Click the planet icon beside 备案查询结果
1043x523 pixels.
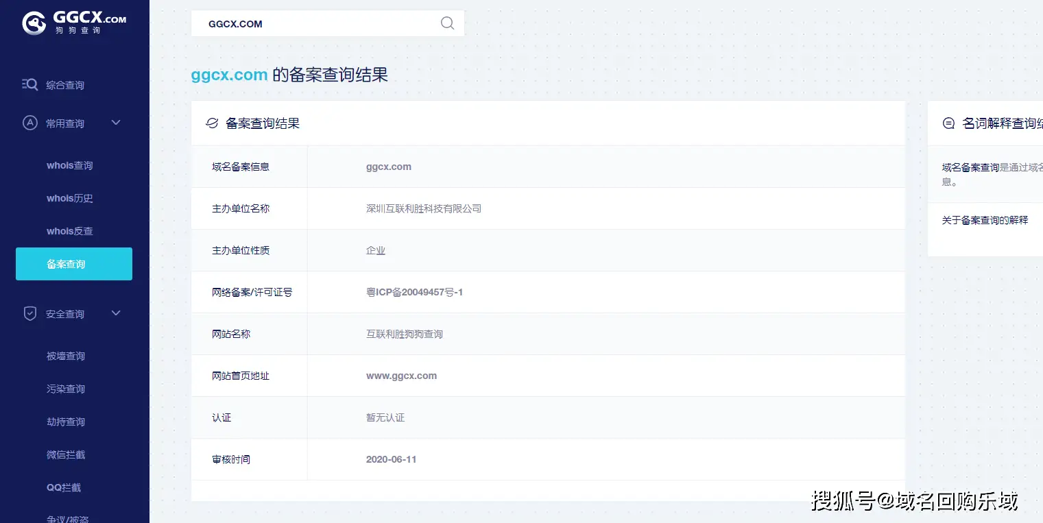pos(213,123)
